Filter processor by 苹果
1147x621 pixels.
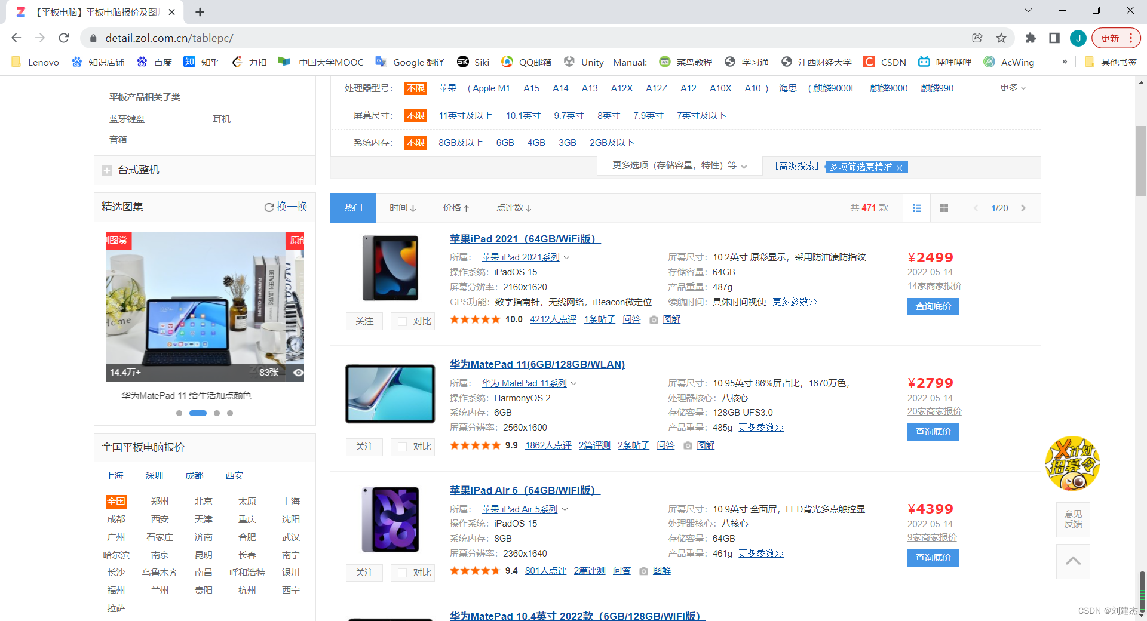point(447,88)
